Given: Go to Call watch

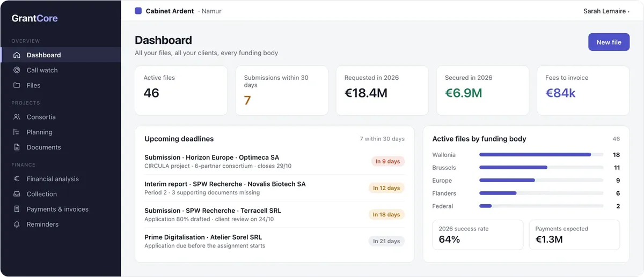Looking at the screenshot, I should (x=61, y=70).
